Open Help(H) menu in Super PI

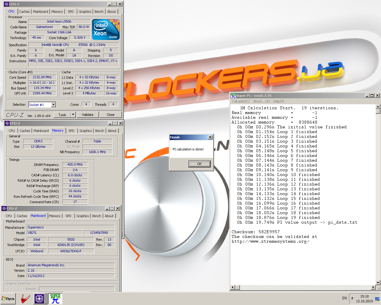(x=279, y=101)
